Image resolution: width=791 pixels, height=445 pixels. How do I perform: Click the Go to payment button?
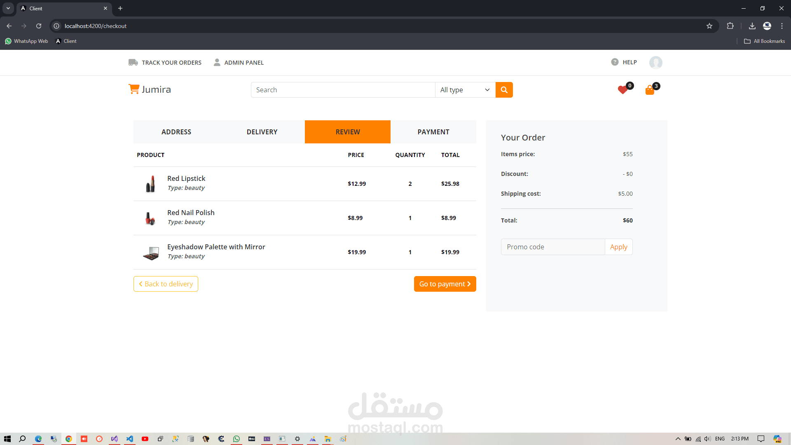(445, 284)
